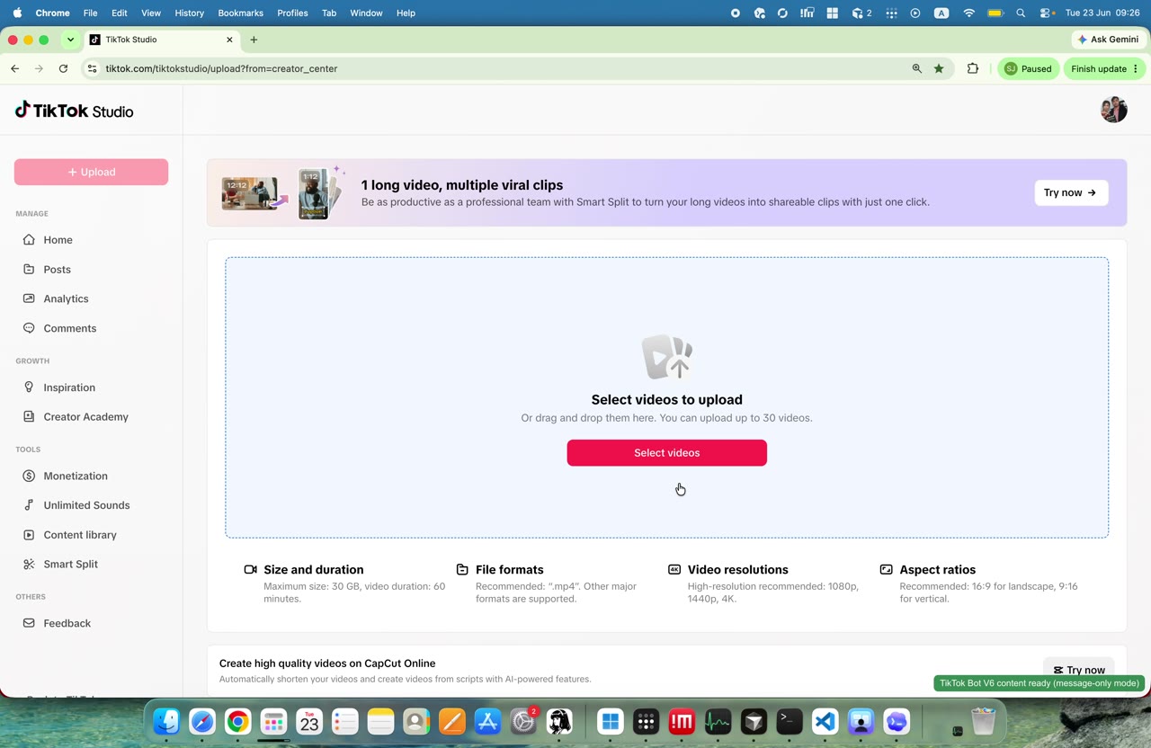
Task: Click the Ask Gemini button
Action: 1108,40
